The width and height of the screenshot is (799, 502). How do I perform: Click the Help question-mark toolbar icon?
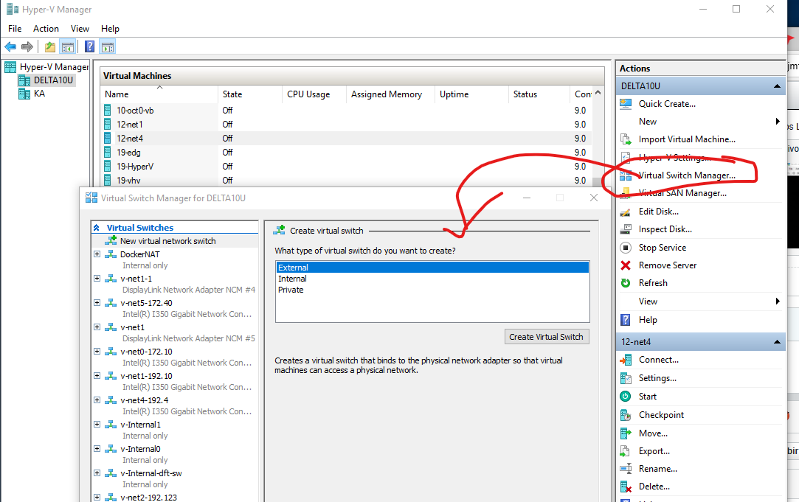click(89, 47)
